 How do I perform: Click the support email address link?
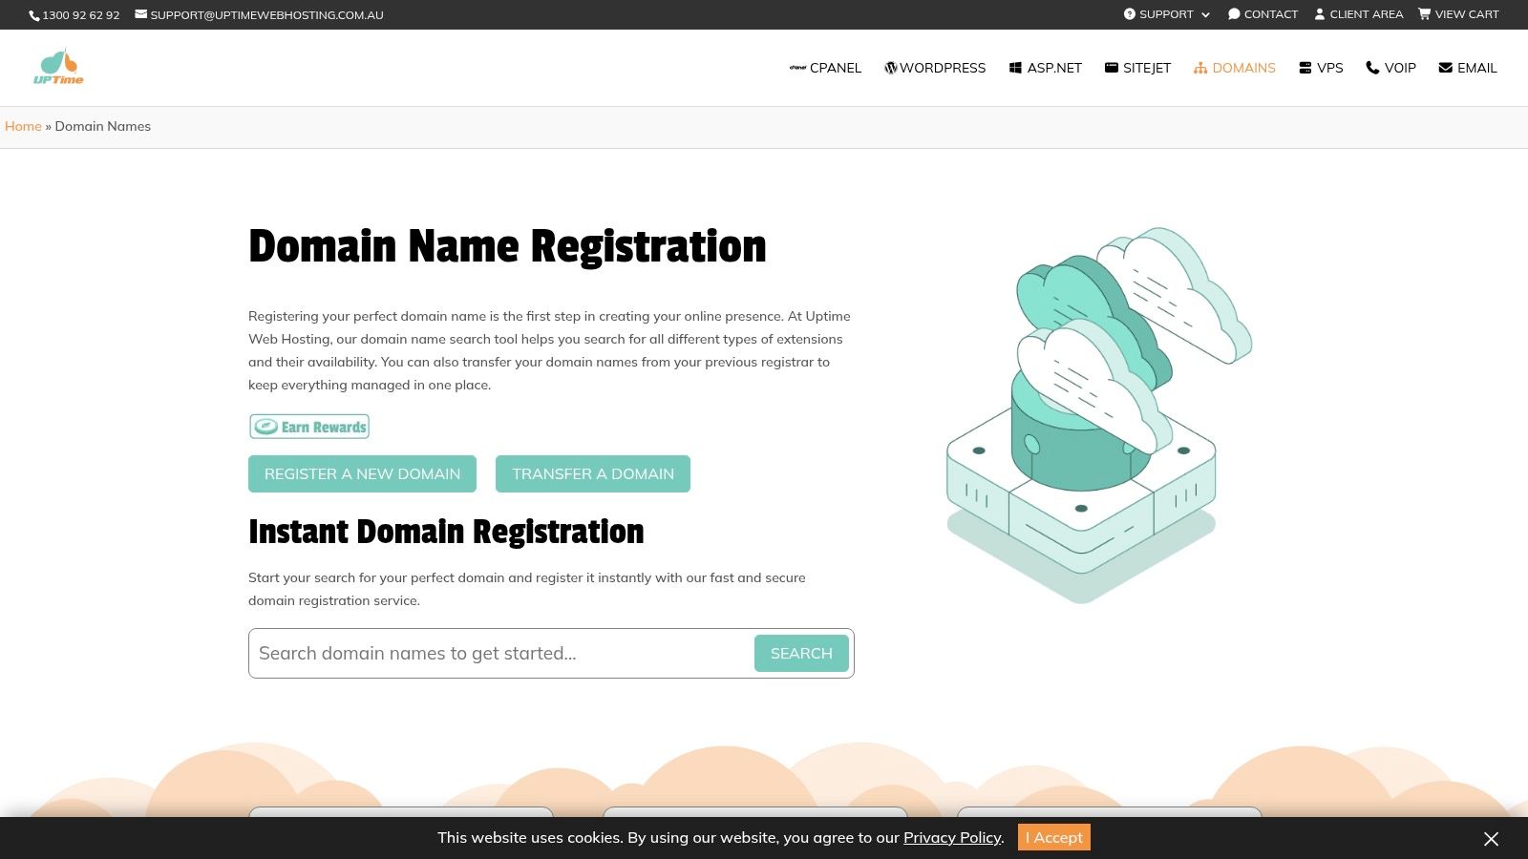[x=266, y=15]
